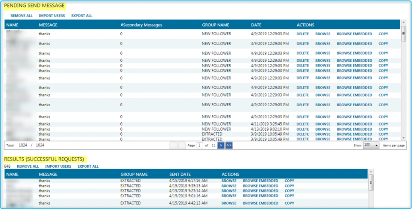Sort results by Sent Date column header
The width and height of the screenshot is (412, 209).
180,175
